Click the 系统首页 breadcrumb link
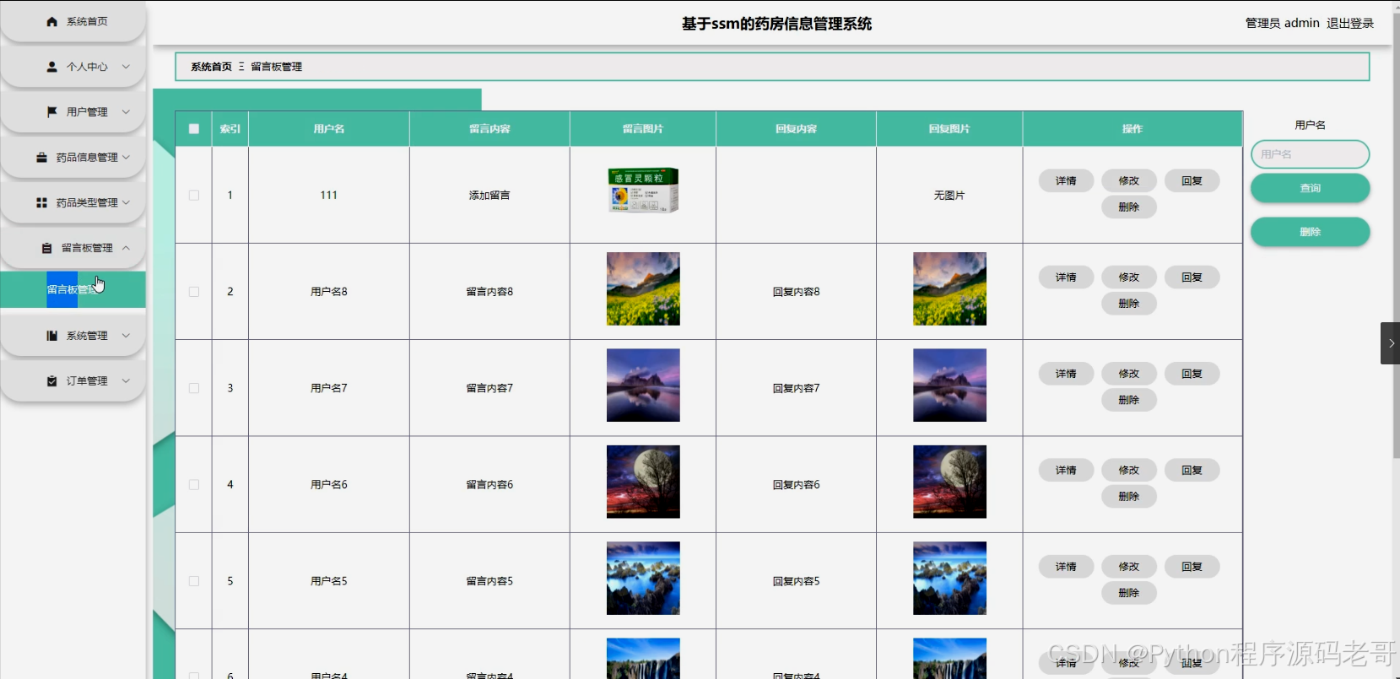This screenshot has width=1400, height=679. tap(211, 67)
